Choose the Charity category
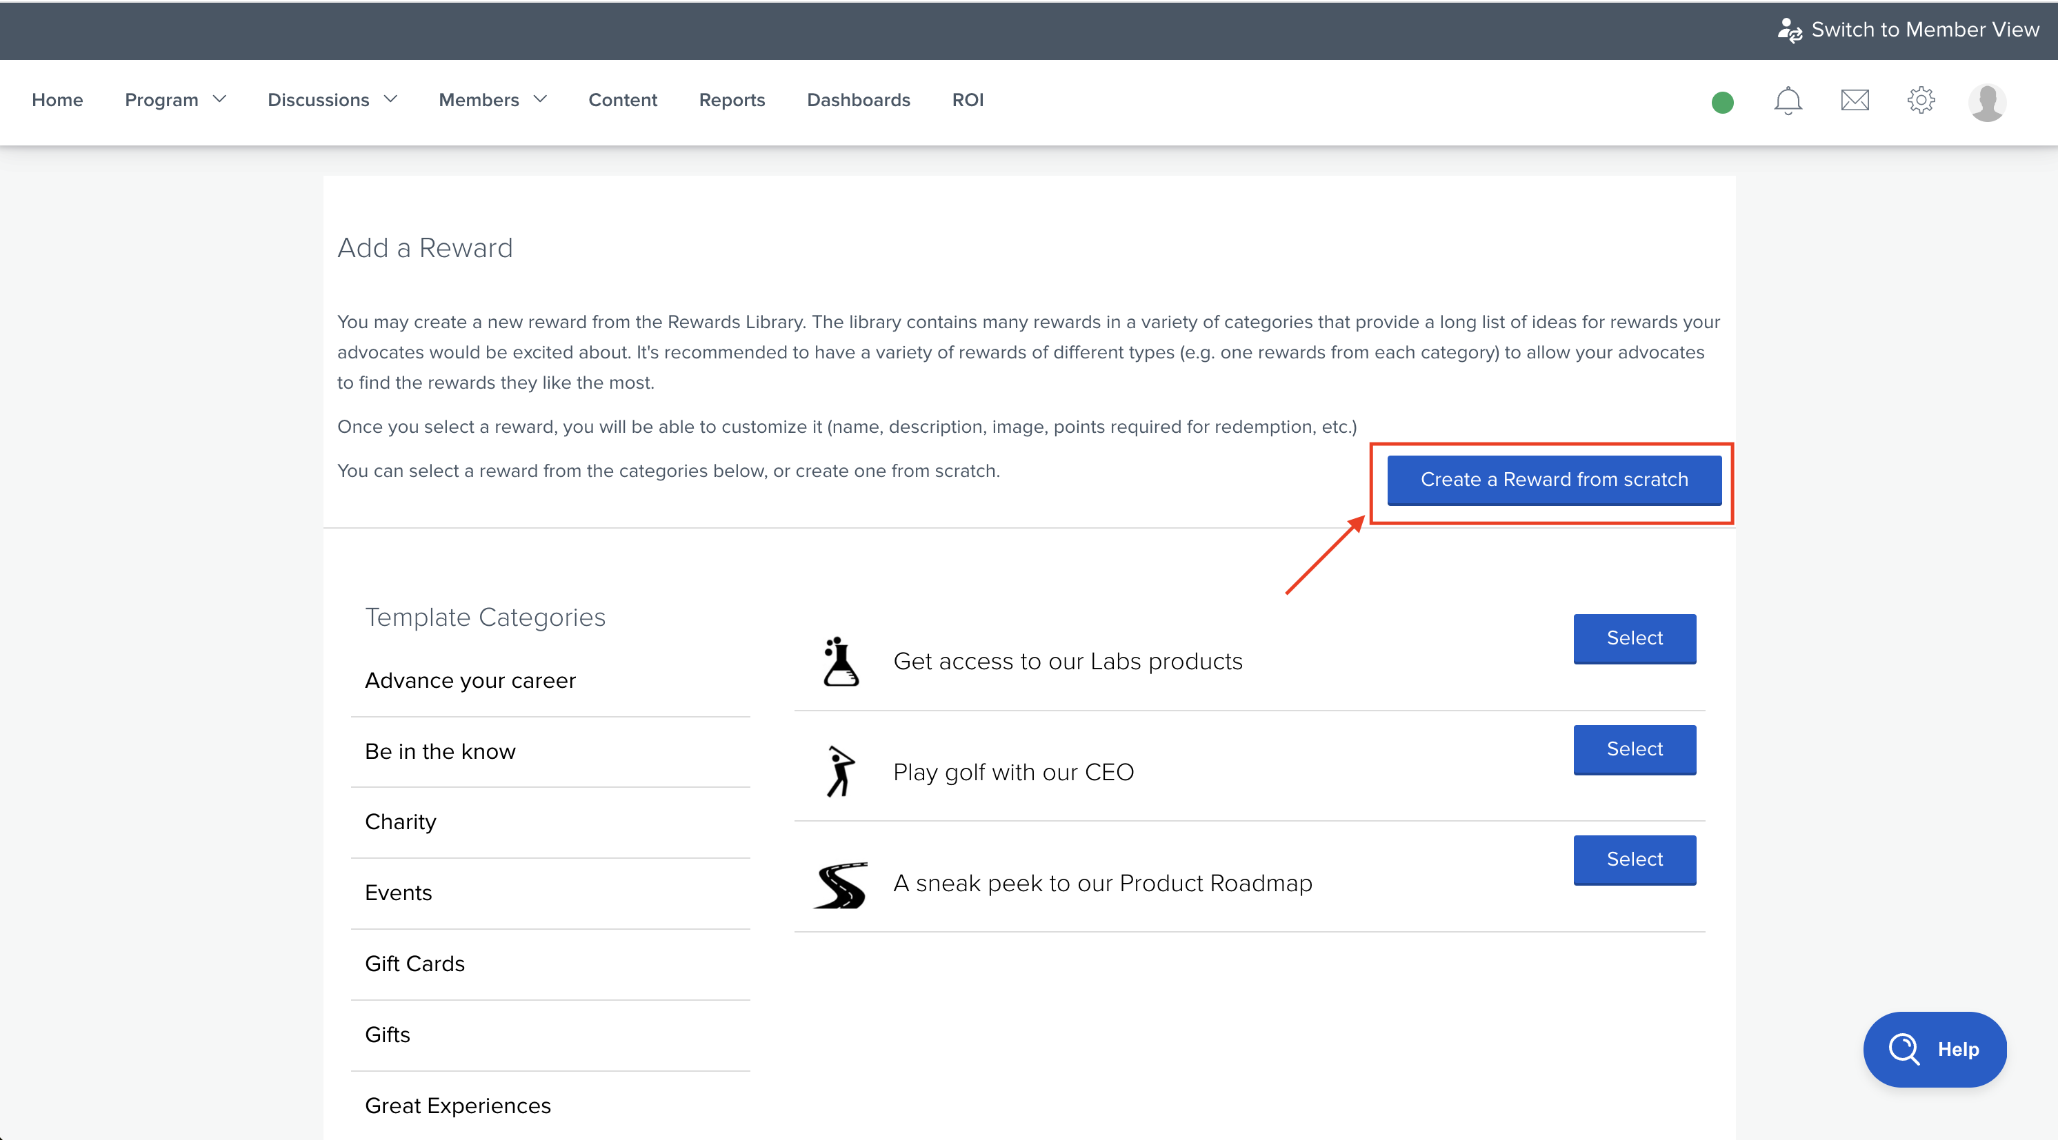 [550, 822]
